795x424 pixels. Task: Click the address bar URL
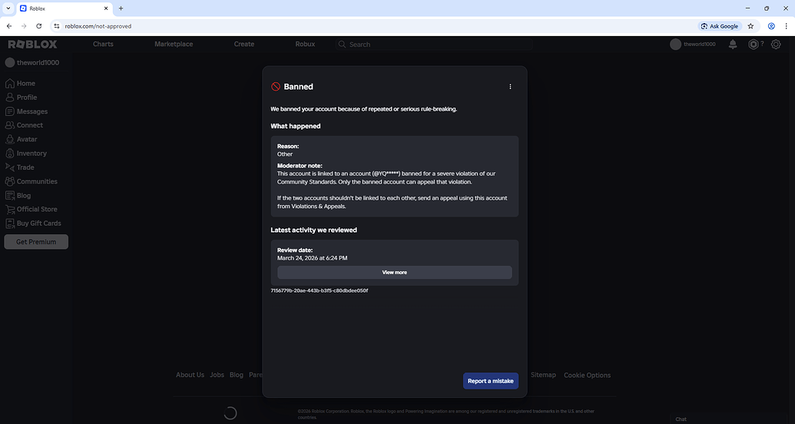(x=98, y=26)
